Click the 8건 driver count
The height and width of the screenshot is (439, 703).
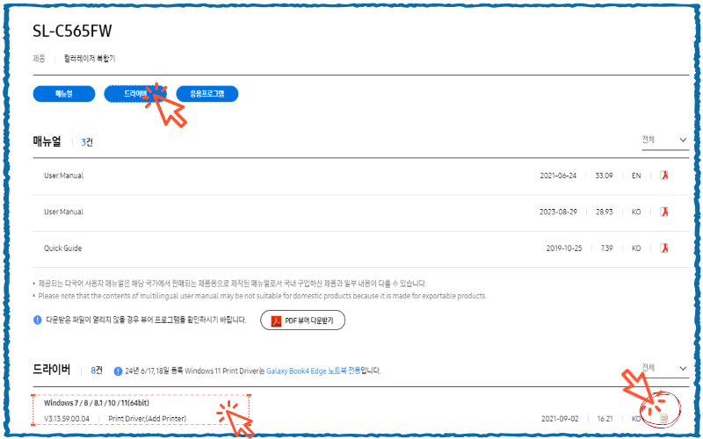(97, 371)
